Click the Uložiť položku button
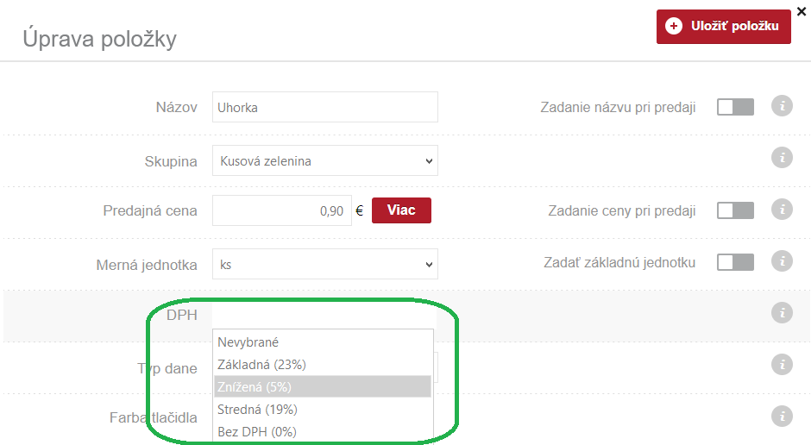The width and height of the screenshot is (811, 445). (723, 27)
